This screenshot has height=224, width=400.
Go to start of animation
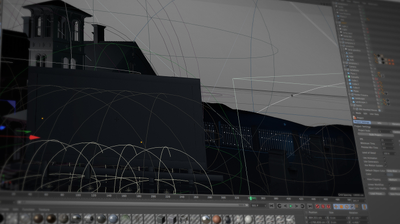(x=272, y=206)
